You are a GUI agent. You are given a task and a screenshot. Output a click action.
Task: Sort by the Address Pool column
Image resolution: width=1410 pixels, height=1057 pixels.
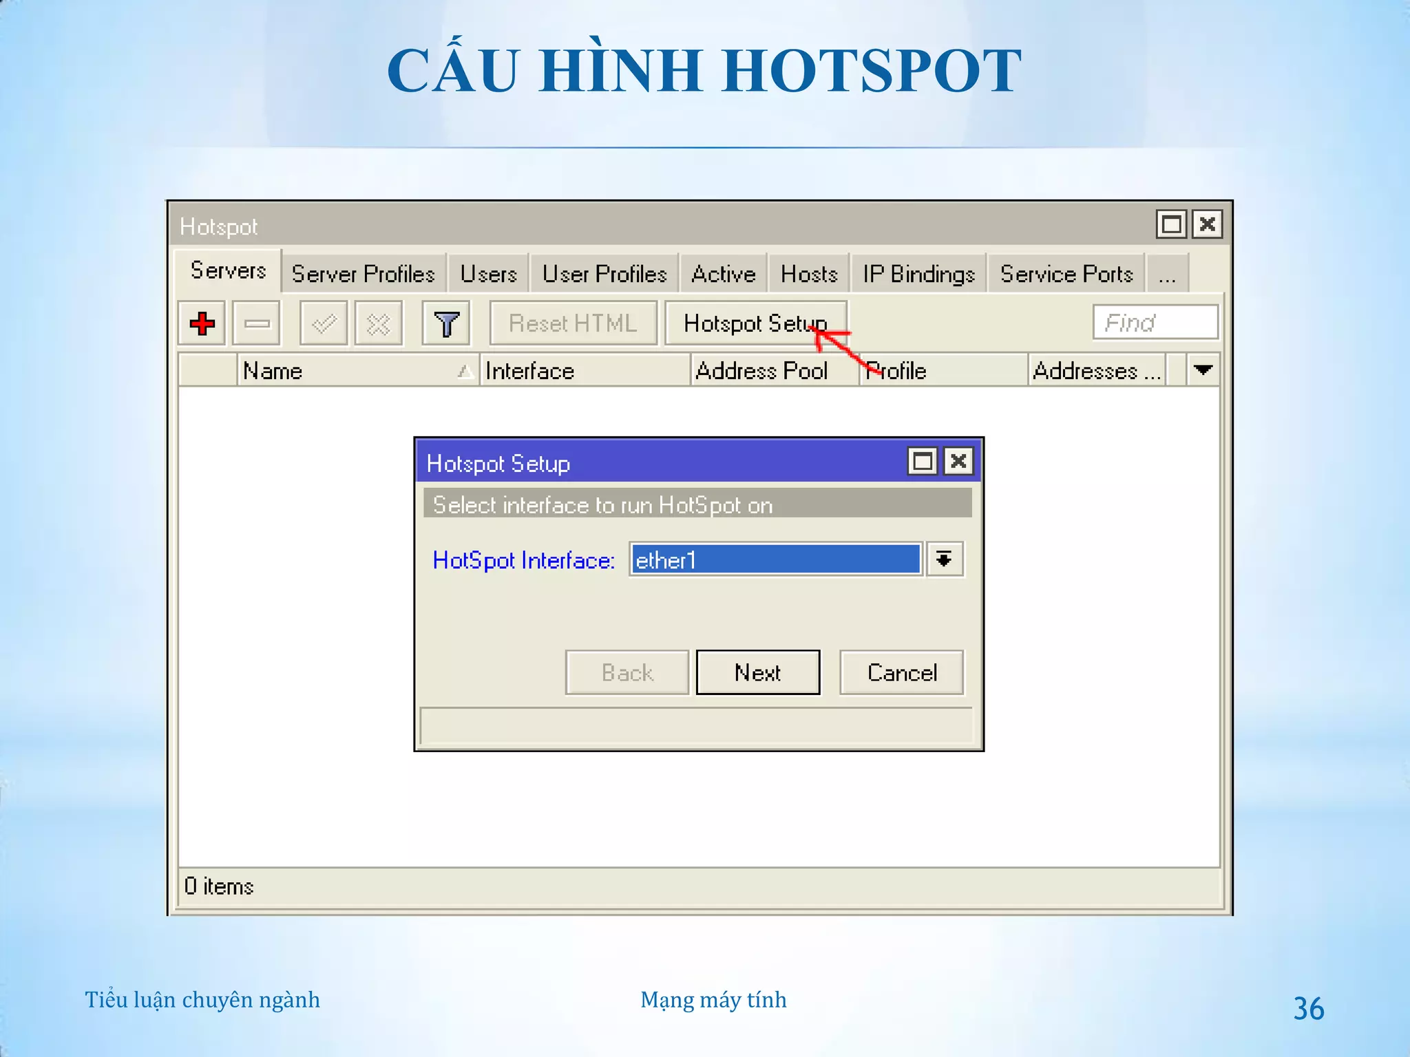click(x=775, y=370)
